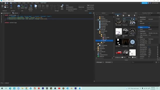
Task: Switch to the MODEL ribbon tab
Action: point(24,3)
